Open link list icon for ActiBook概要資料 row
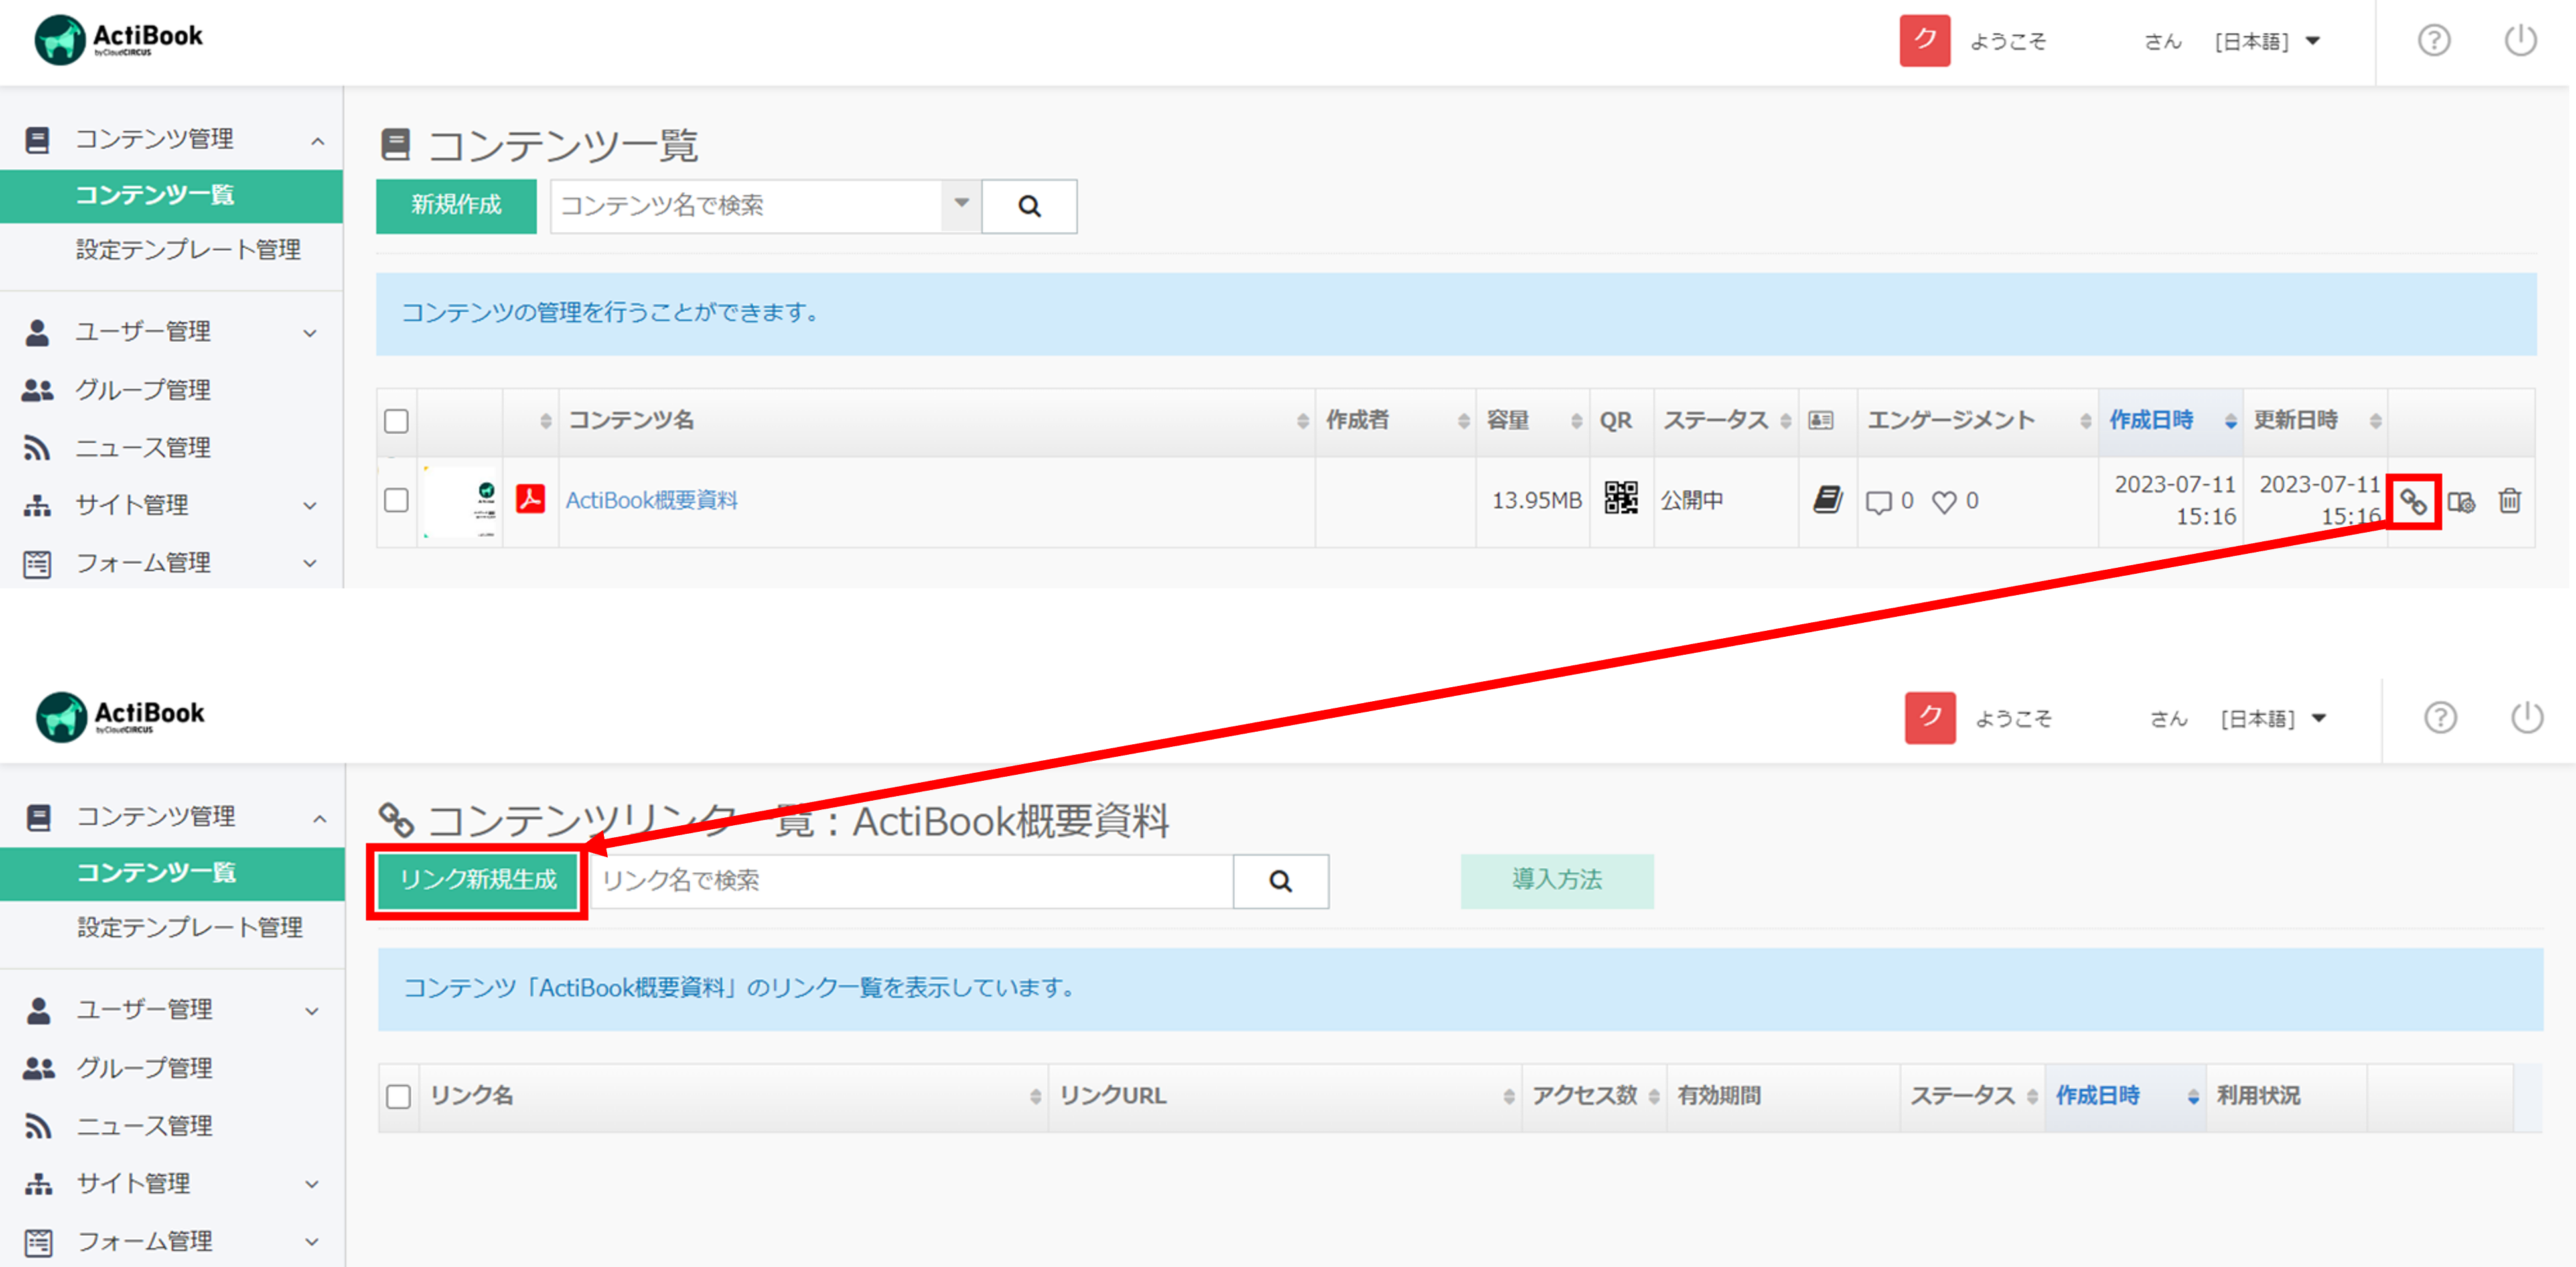This screenshot has height=1267, width=2576. (x=2413, y=501)
